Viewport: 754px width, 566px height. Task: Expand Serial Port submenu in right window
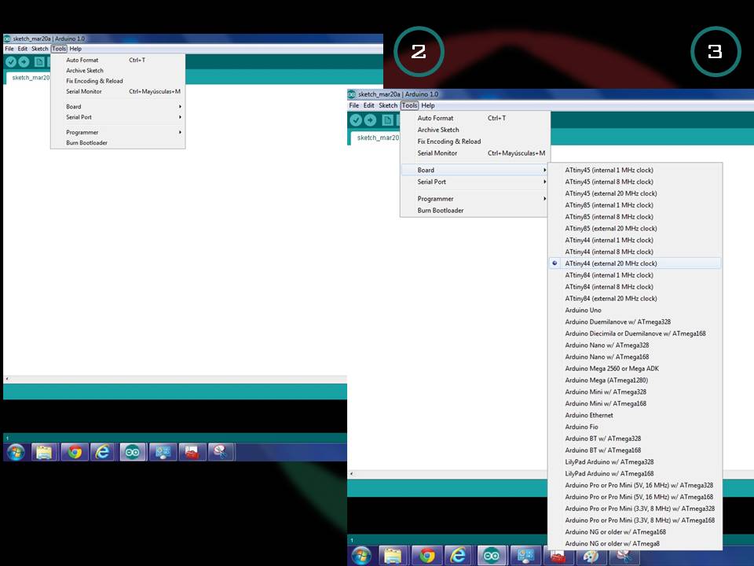[475, 182]
